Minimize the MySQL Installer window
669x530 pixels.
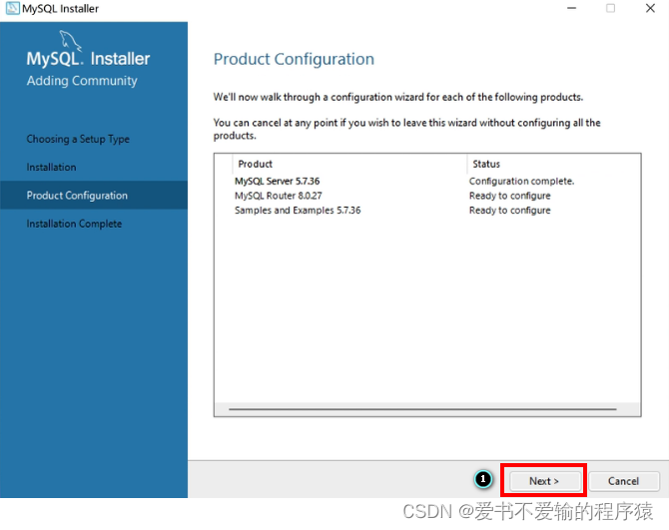point(571,8)
